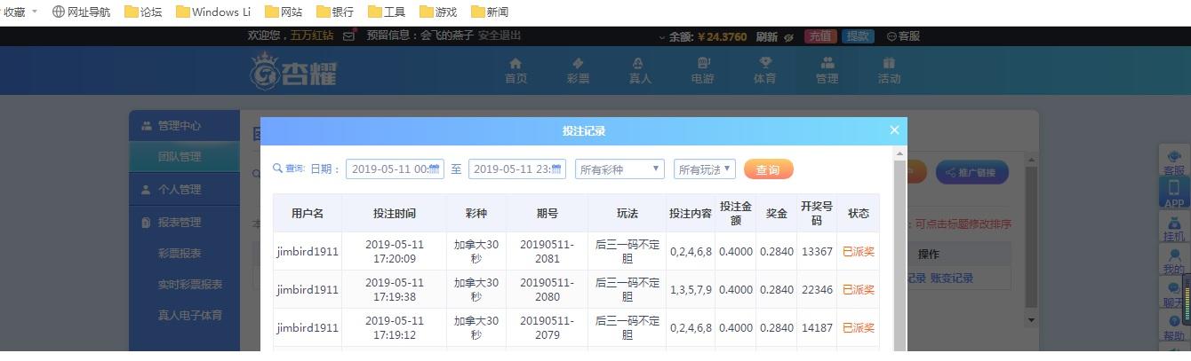Click the winning number 13367
This screenshot has height=361, width=1191.
tap(817, 252)
